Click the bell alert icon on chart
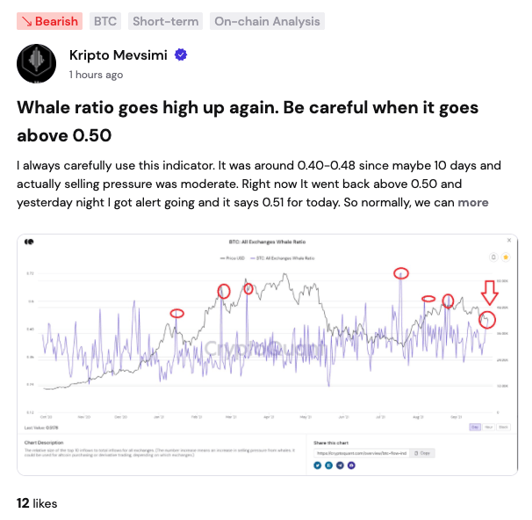 pyautogui.click(x=494, y=257)
